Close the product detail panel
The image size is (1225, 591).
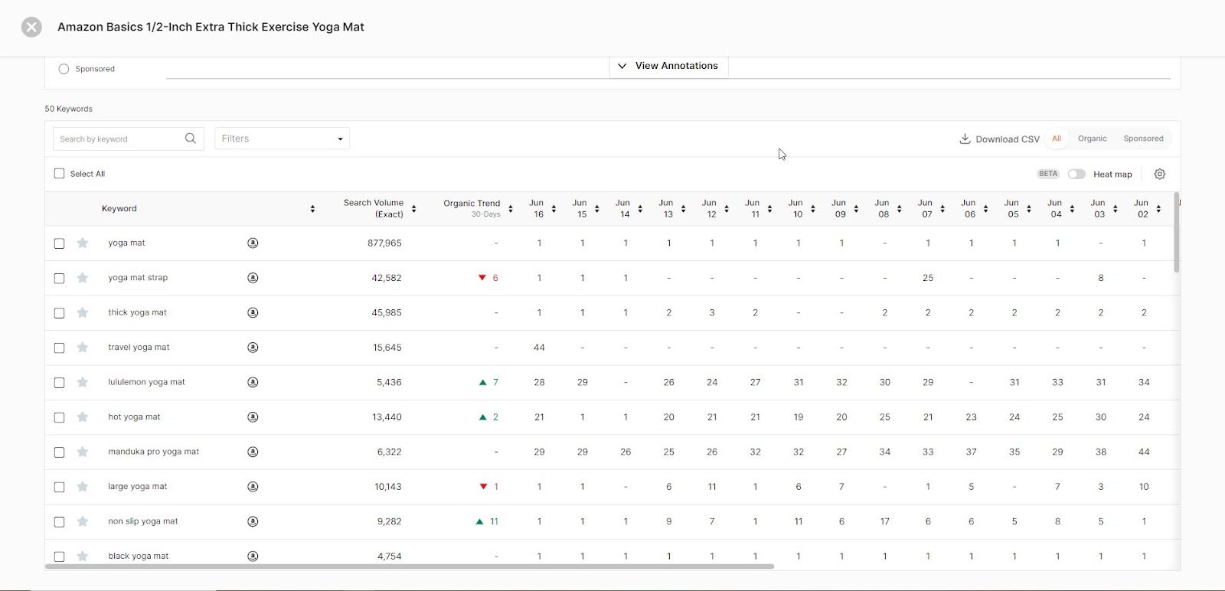31,28
